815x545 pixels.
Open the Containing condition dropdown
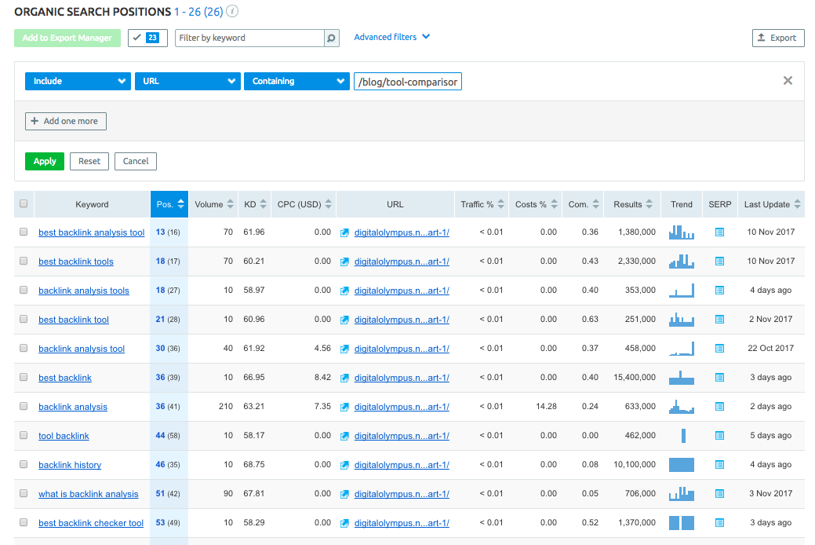[297, 81]
